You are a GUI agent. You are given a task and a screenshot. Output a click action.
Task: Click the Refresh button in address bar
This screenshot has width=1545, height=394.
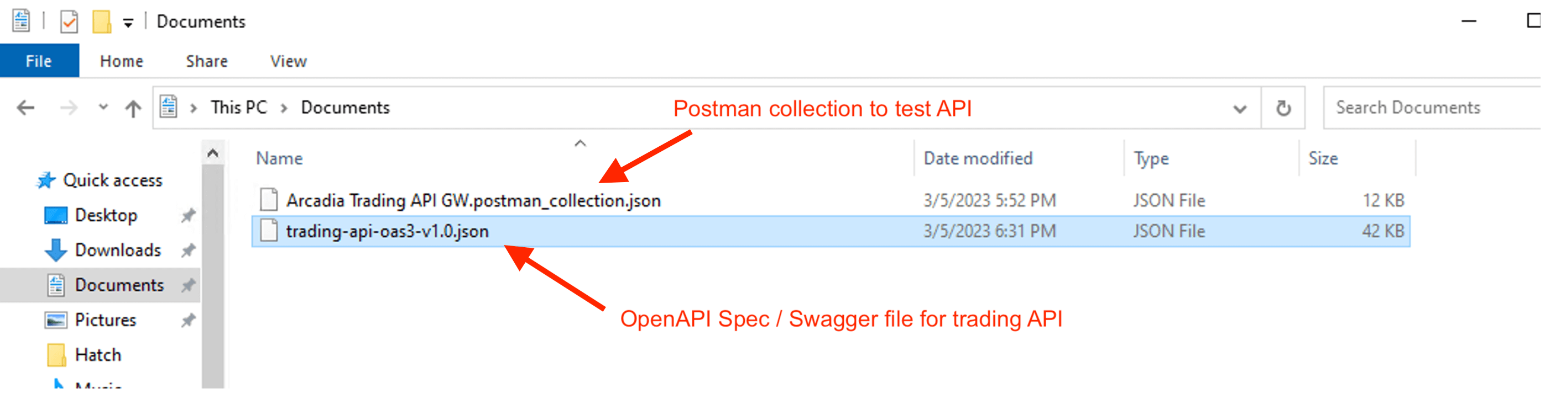(x=1283, y=108)
